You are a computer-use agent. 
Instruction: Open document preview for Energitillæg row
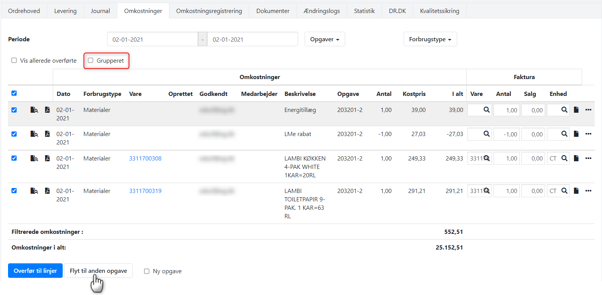pyautogui.click(x=34, y=110)
